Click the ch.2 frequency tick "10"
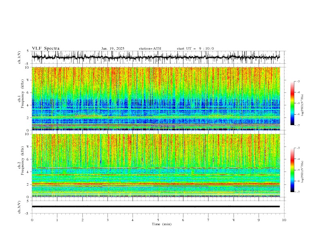Screen dimensions: 320x247 [27, 134]
